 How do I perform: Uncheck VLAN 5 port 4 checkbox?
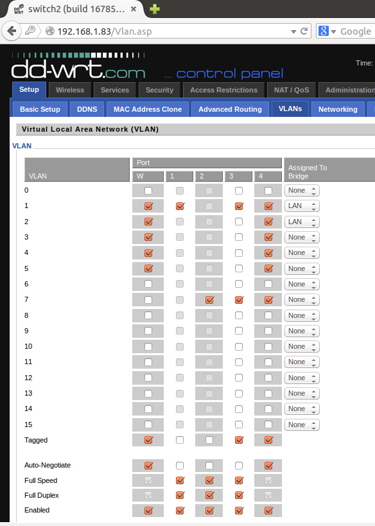pyautogui.click(x=268, y=268)
